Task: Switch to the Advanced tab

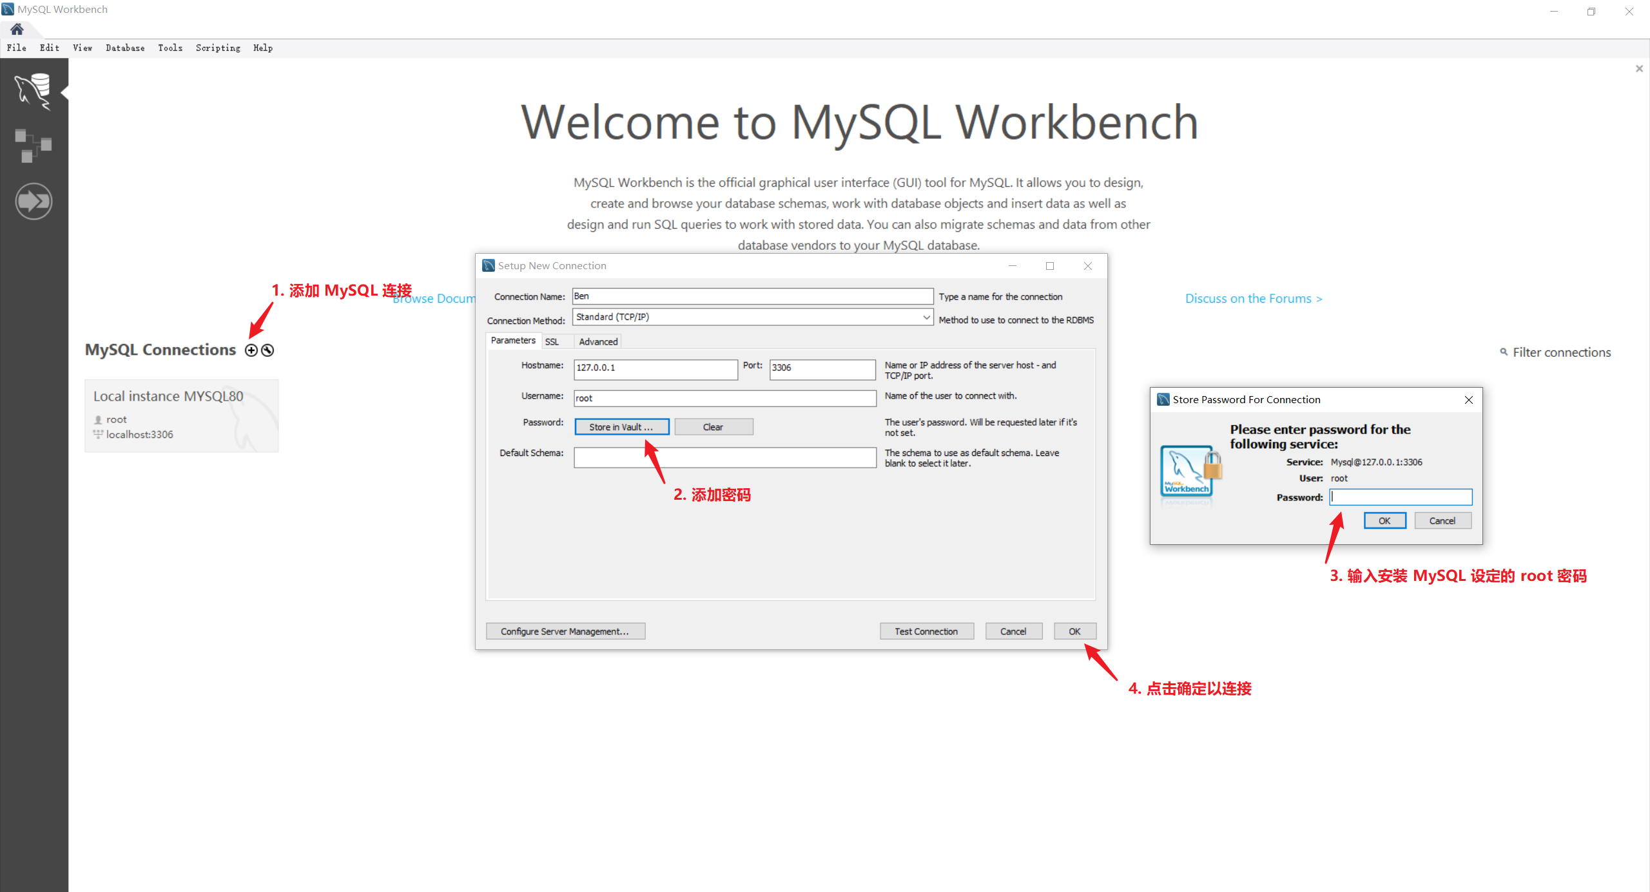Action: (598, 342)
